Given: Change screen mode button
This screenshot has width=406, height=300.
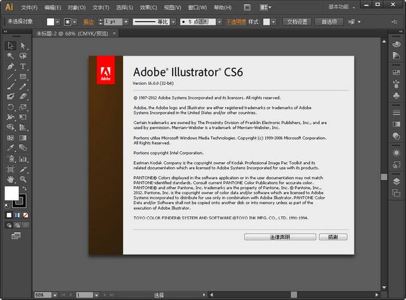Looking at the screenshot, I should [x=16, y=235].
